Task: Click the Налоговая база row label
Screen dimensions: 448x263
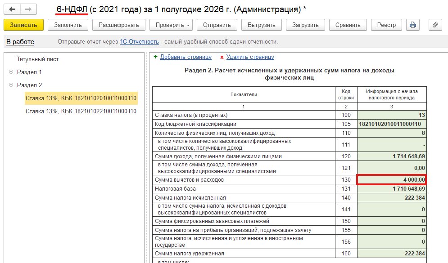Action: point(175,188)
